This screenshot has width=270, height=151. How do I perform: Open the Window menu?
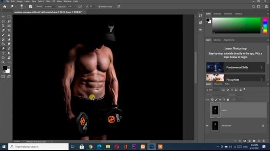tap(67, 1)
